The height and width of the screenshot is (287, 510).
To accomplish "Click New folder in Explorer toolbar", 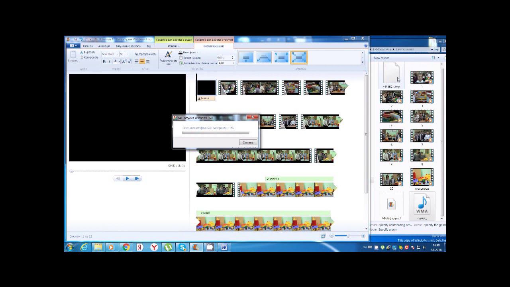I will tap(381, 58).
